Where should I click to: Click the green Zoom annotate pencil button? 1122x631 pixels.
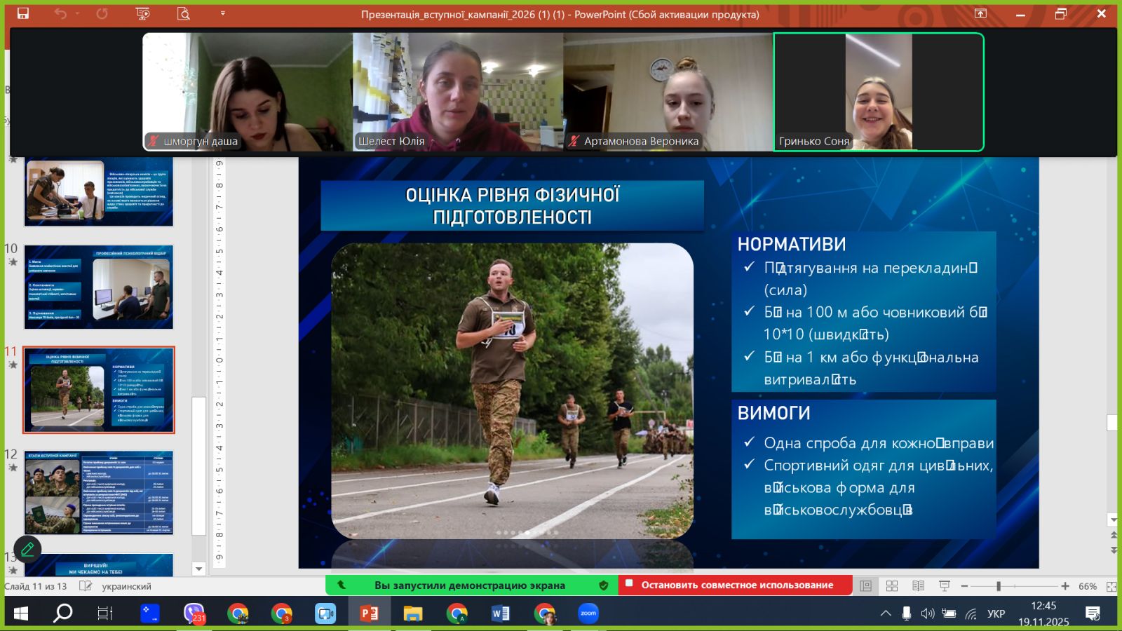click(x=27, y=549)
